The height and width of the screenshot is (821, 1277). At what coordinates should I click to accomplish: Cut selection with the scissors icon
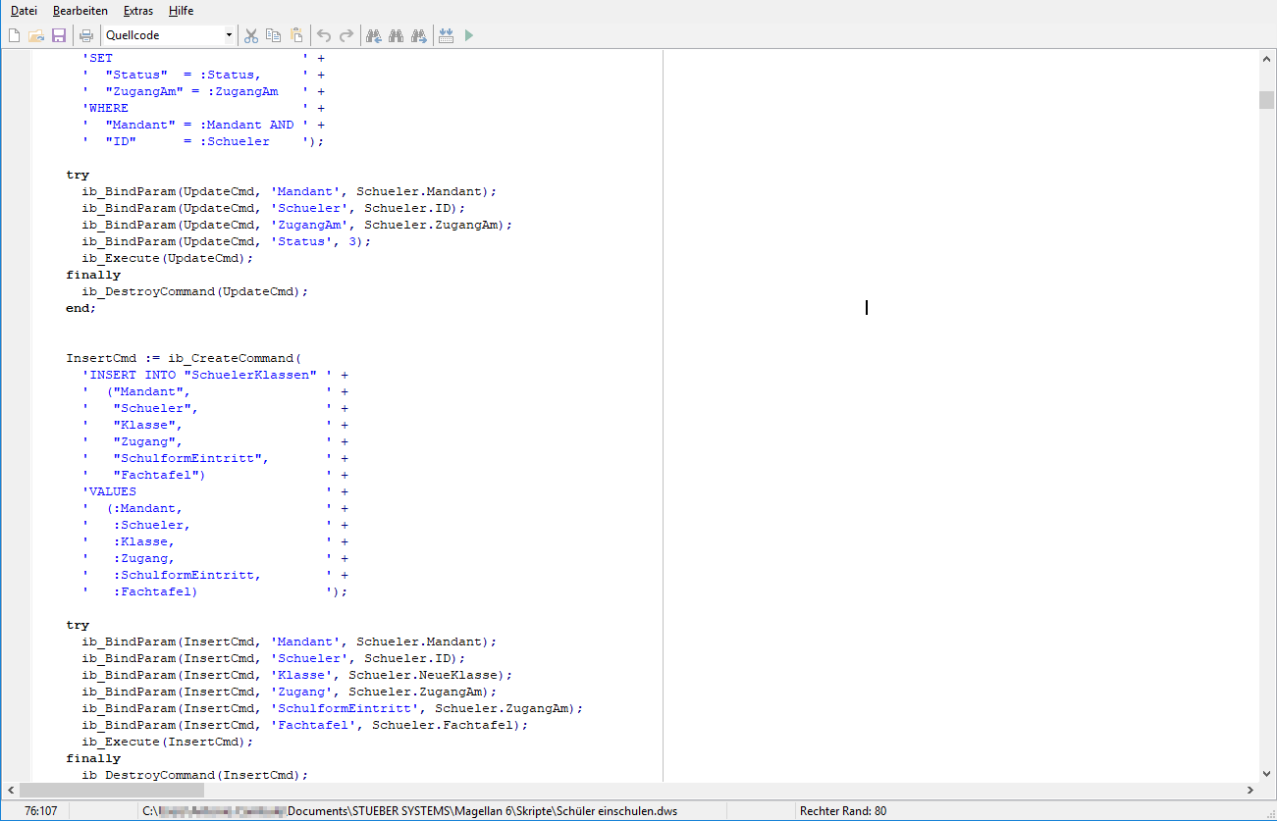250,35
